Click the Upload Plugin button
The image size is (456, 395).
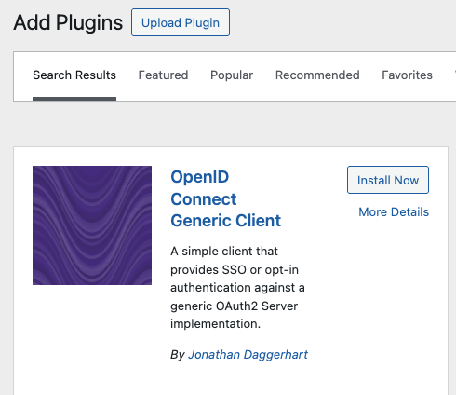pos(181,22)
